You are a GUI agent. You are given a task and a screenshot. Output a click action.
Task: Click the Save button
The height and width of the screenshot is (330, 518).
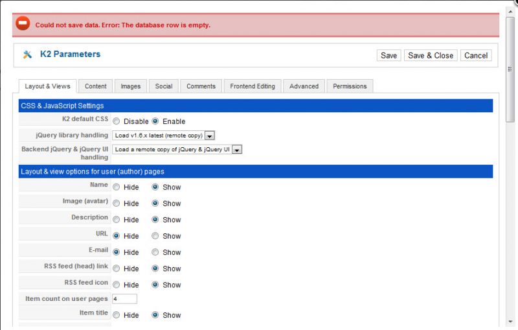tap(389, 56)
